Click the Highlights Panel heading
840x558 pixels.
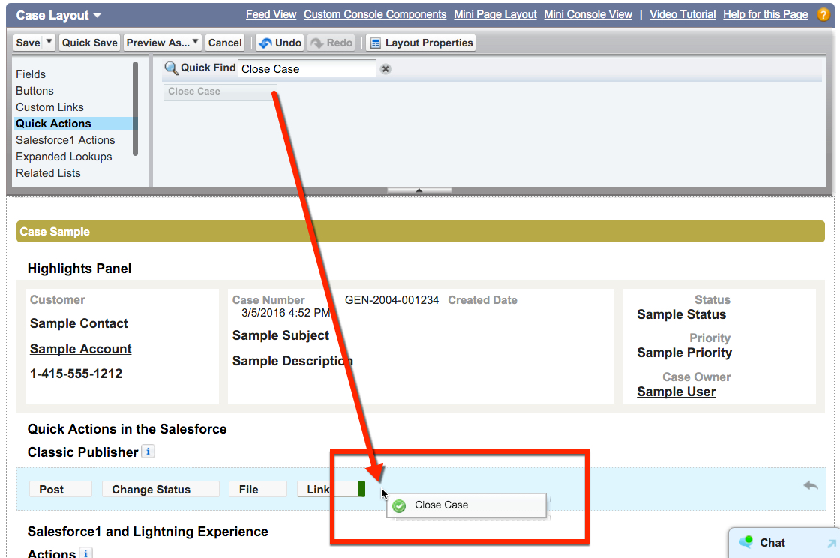click(x=79, y=268)
